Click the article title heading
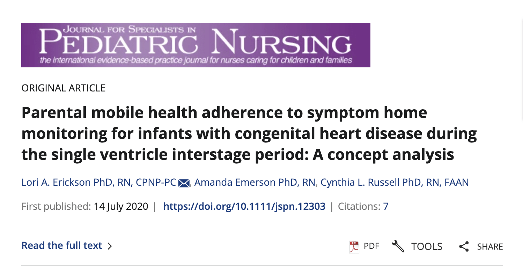 click(x=249, y=133)
